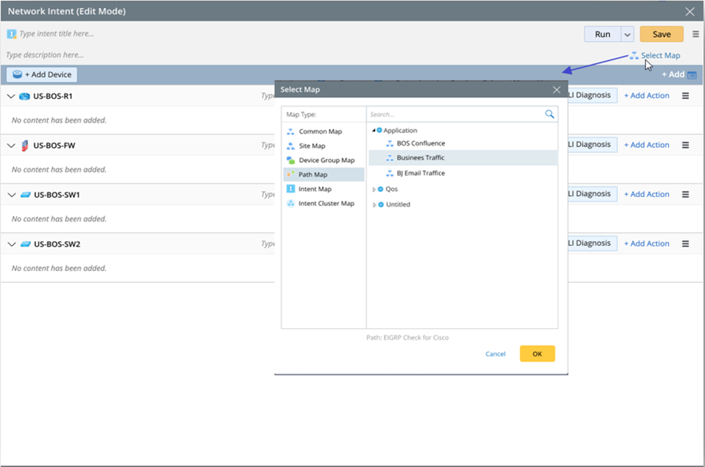Open the Run dropdown arrow
Viewport: 705px width, 467px height.
click(627, 34)
